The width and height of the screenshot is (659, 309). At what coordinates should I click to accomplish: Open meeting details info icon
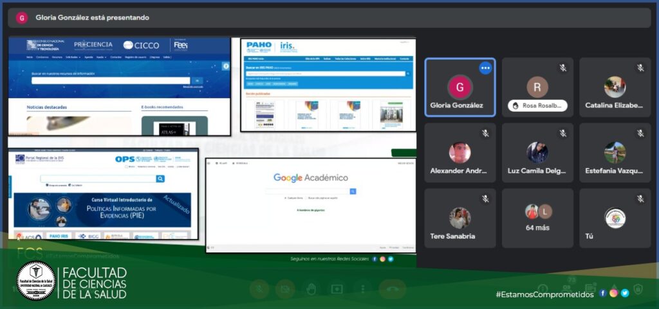point(543,289)
